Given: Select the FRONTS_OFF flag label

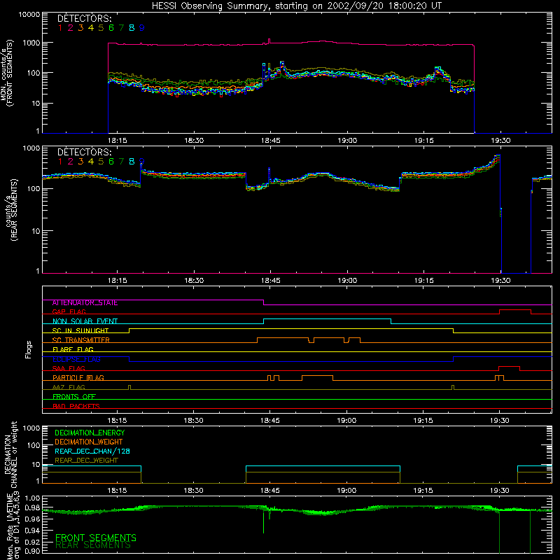Looking at the screenshot, I should 74,397.
